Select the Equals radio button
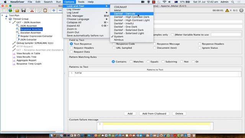The width and height of the screenshot is (245, 138). coord(148,62)
